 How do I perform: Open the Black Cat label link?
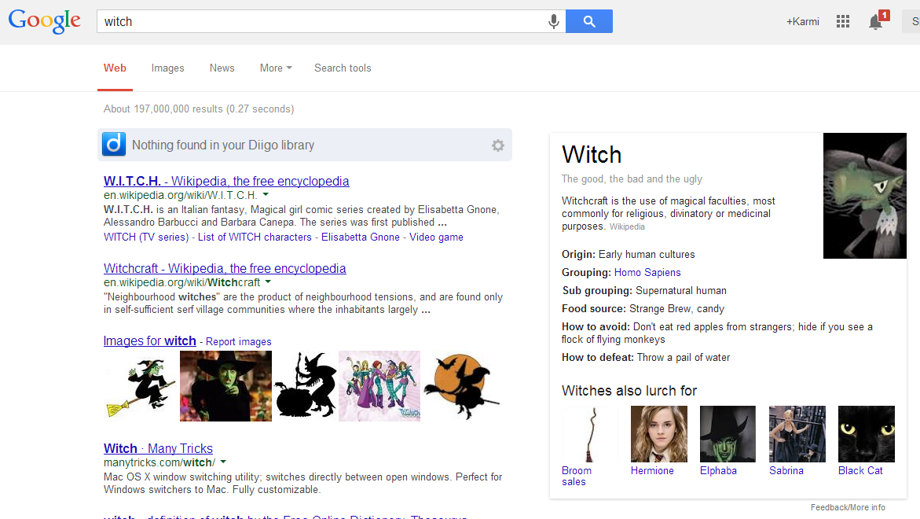tap(860, 471)
